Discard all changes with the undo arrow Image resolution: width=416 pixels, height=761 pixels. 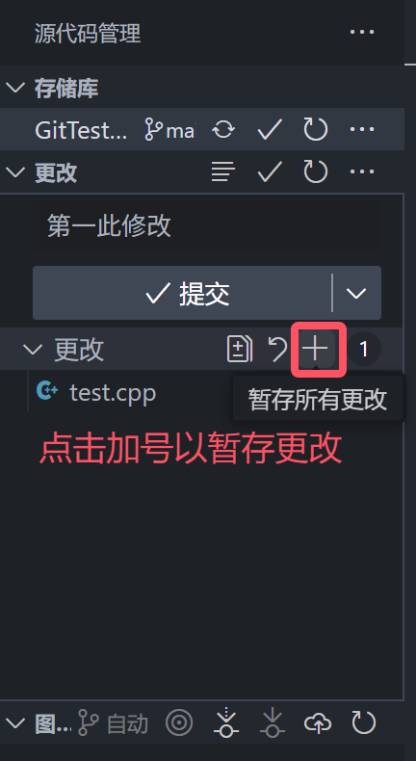click(278, 349)
